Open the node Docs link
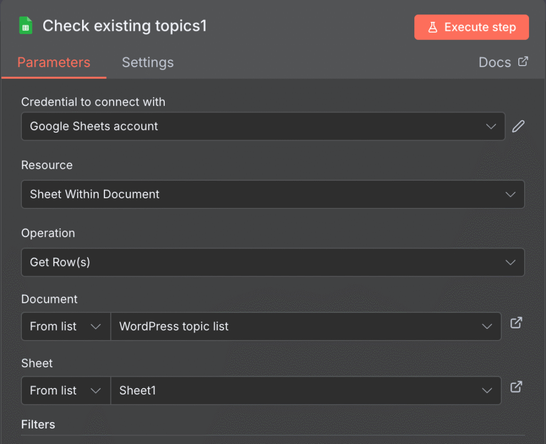Viewport: 546px width, 444px height. pyautogui.click(x=496, y=62)
